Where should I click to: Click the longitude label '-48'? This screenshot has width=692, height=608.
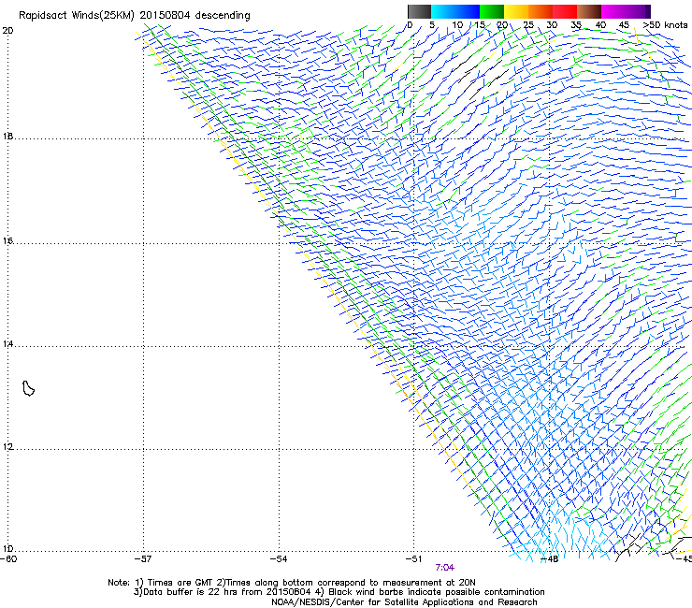[550, 559]
